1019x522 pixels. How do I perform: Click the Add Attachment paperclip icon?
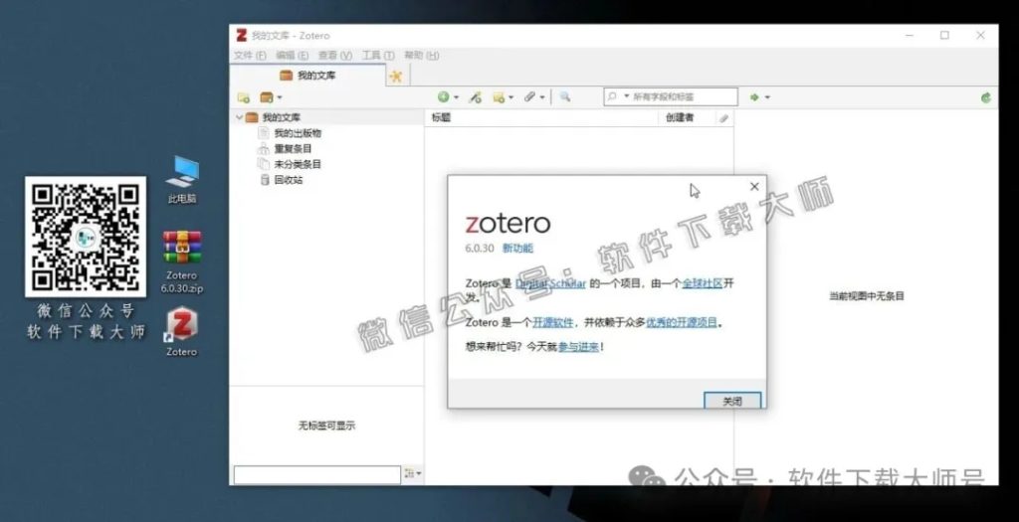[x=529, y=97]
